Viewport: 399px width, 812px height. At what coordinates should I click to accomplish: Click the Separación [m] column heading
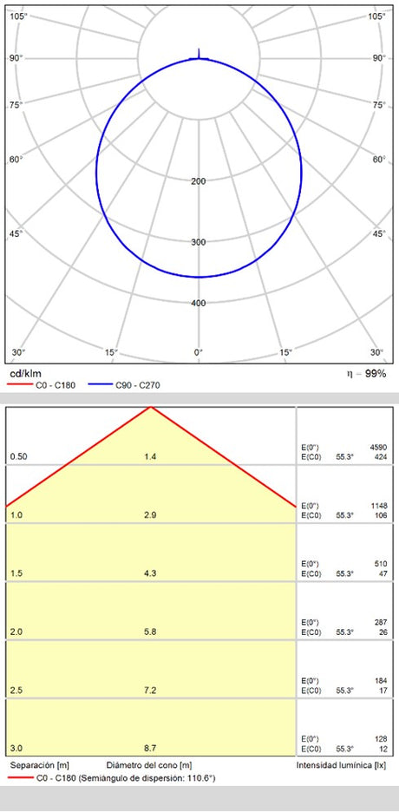39,765
